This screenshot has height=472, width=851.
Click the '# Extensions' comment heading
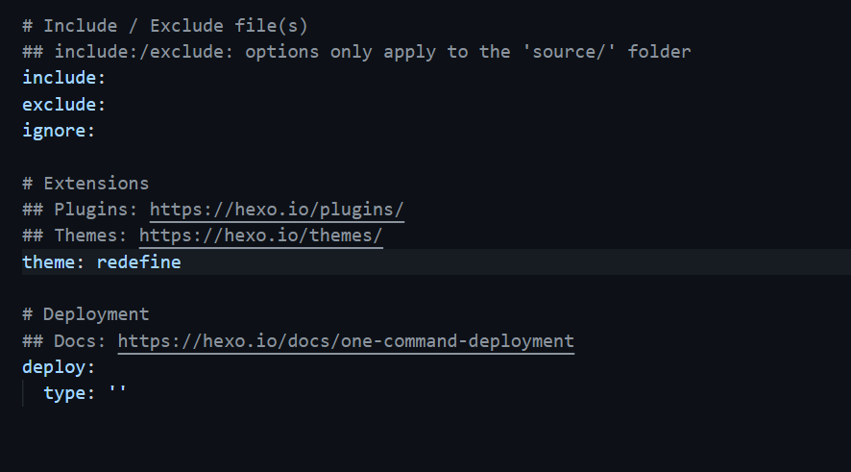point(85,183)
